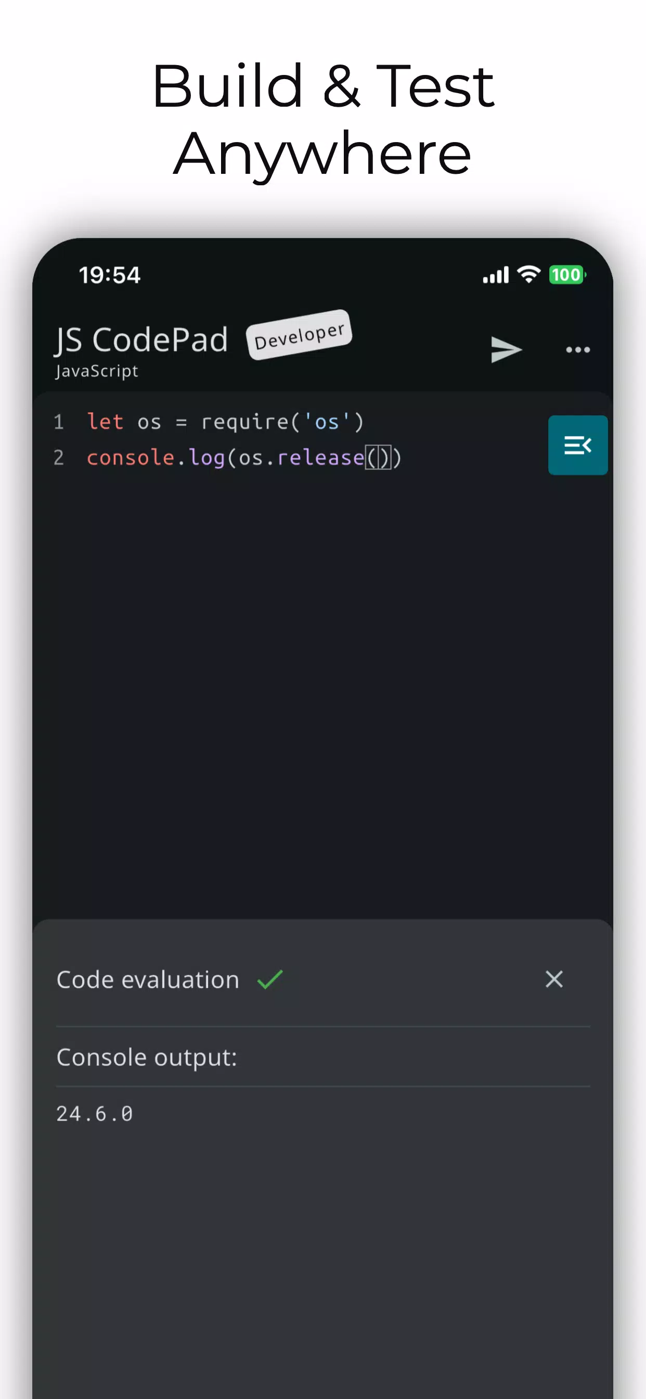Tap the Developer badge label
Screen dimensions: 646x1399
point(299,335)
